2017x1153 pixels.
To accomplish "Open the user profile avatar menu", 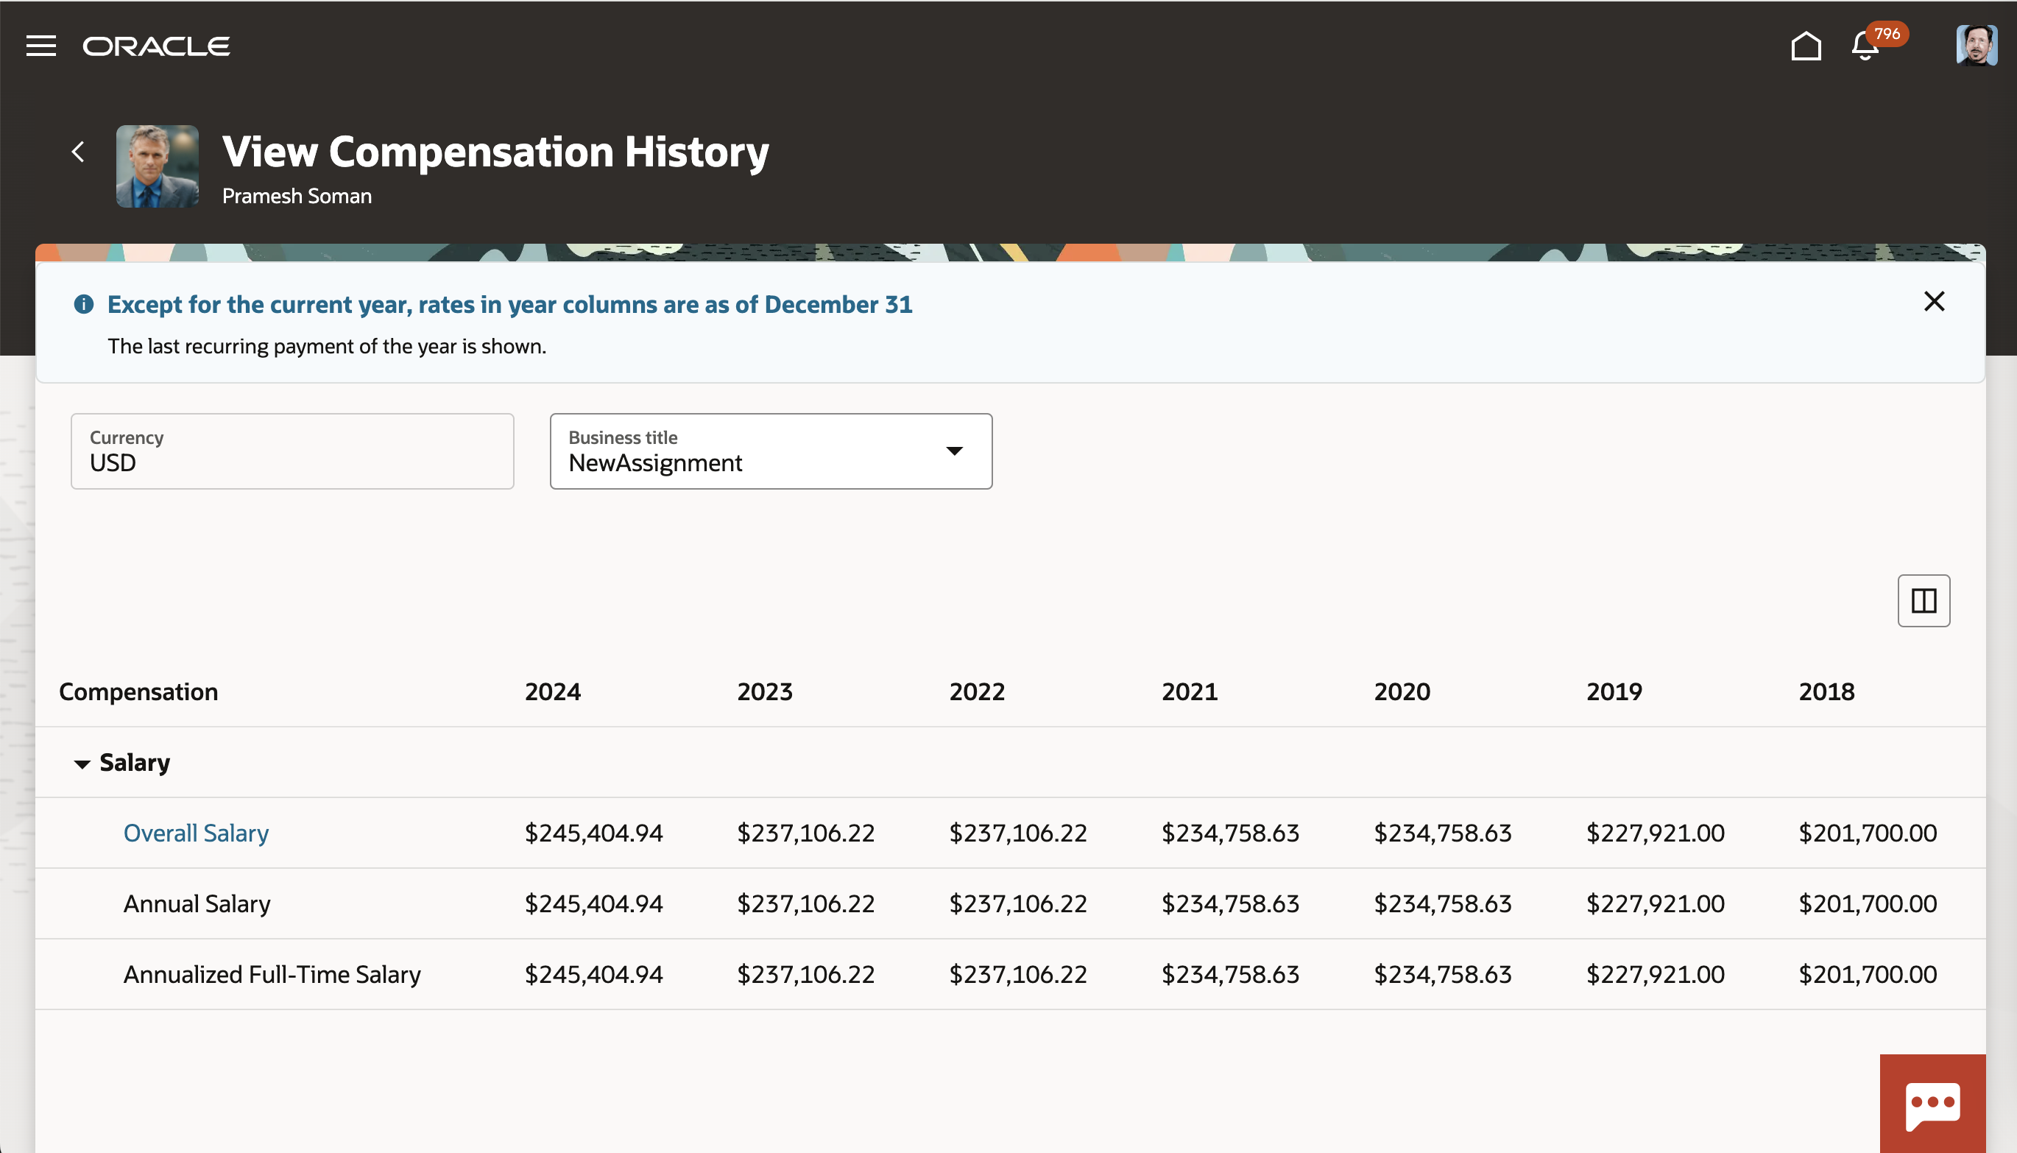I will pyautogui.click(x=1976, y=46).
